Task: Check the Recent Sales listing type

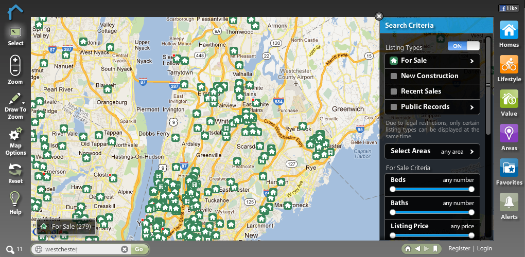Action: click(x=394, y=91)
